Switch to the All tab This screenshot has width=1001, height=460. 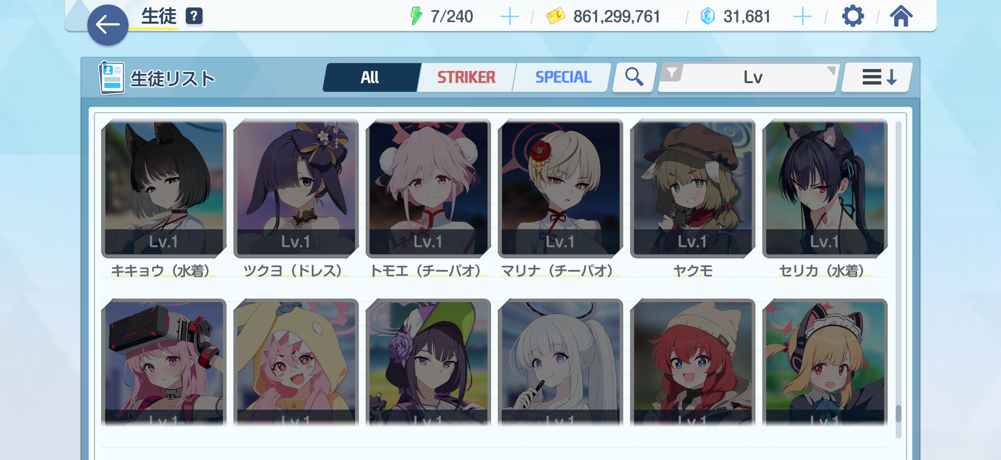370,77
